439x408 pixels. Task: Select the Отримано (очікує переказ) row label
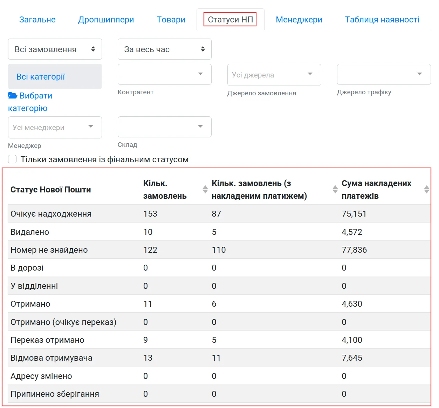click(x=63, y=322)
